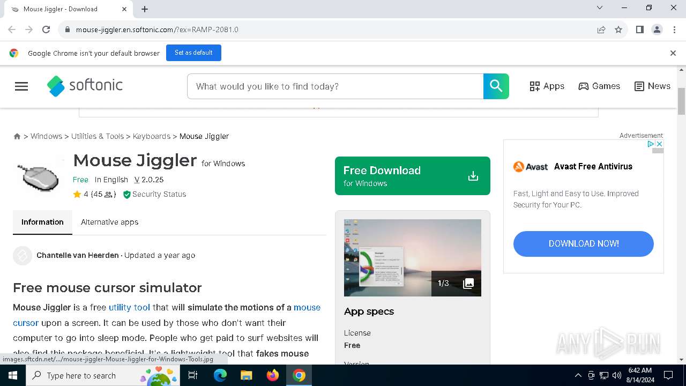686x386 pixels.
Task: Open Windows Start menu
Action: [13, 375]
